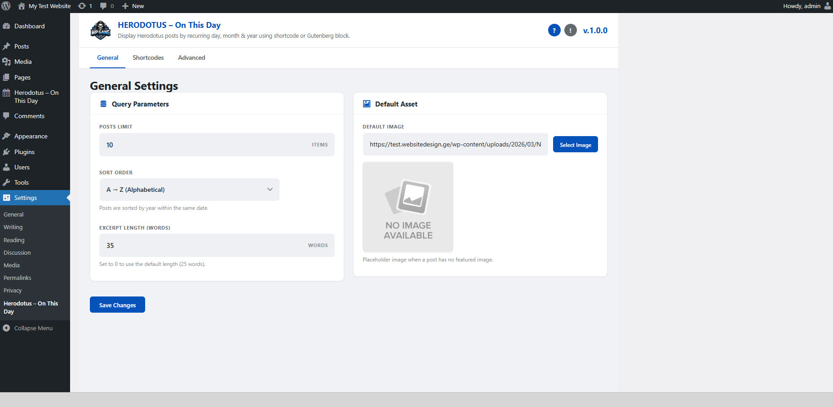Click the No Image Available placeholder thumbnail

tap(408, 207)
